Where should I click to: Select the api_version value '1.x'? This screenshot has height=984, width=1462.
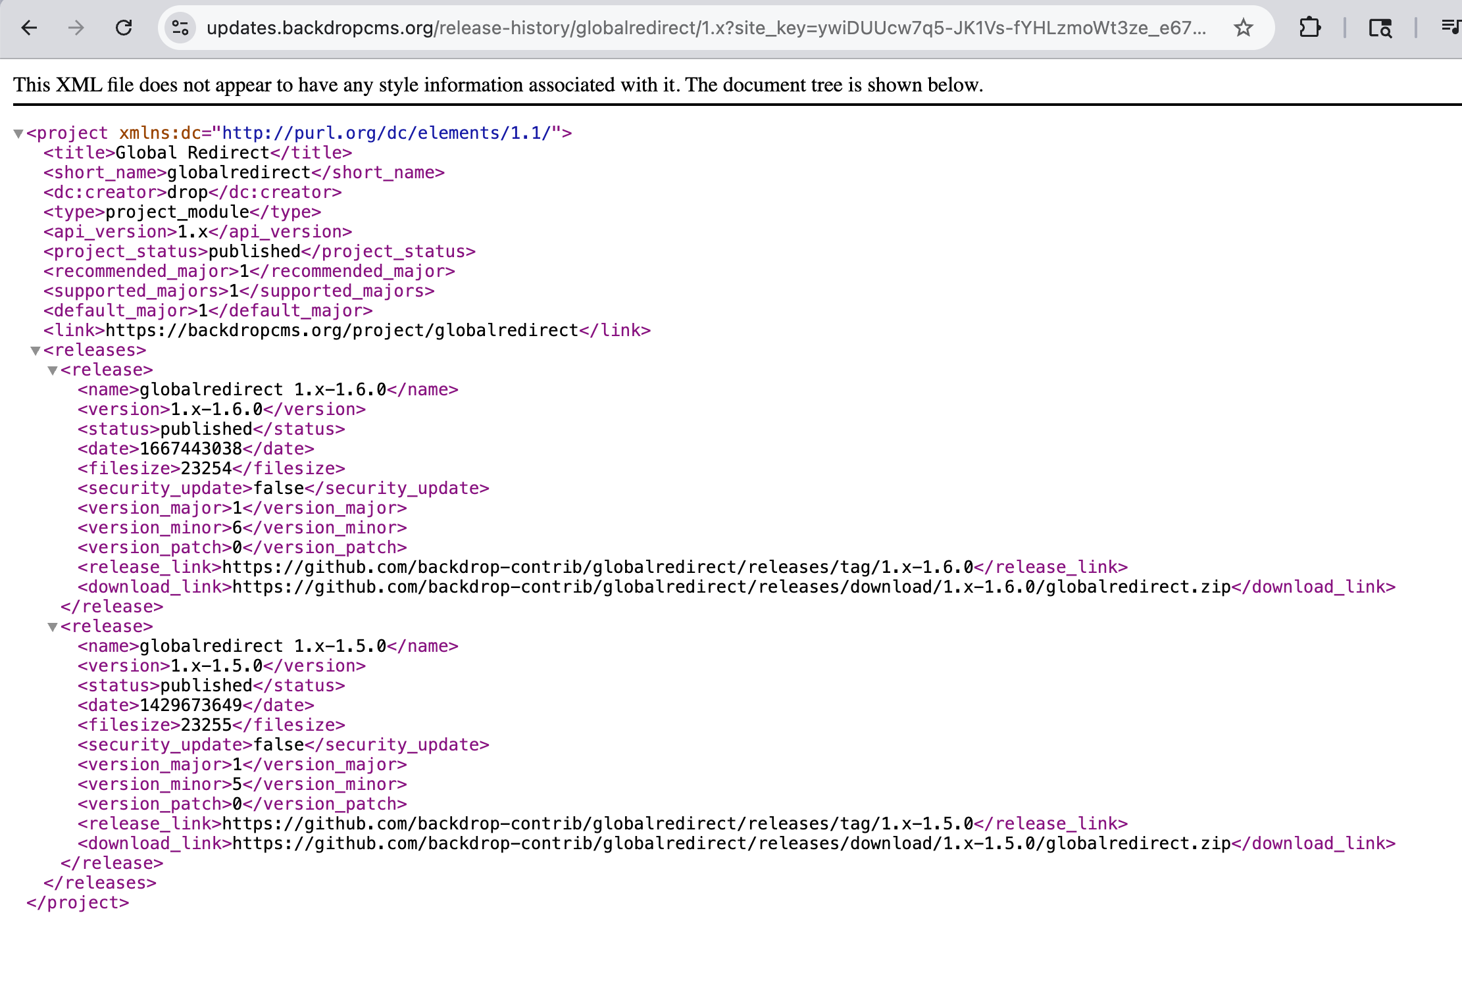coord(193,232)
